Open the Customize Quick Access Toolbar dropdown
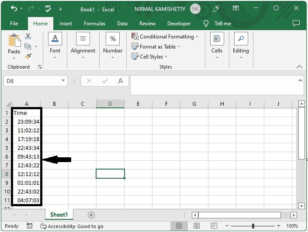Image resolution: width=308 pixels, height=232 pixels. click(x=60, y=9)
